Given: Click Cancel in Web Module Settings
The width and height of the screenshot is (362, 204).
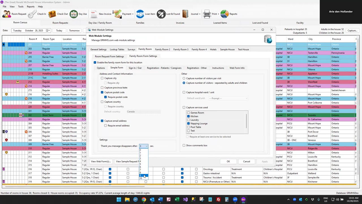Looking at the screenshot, I should 247,161.
